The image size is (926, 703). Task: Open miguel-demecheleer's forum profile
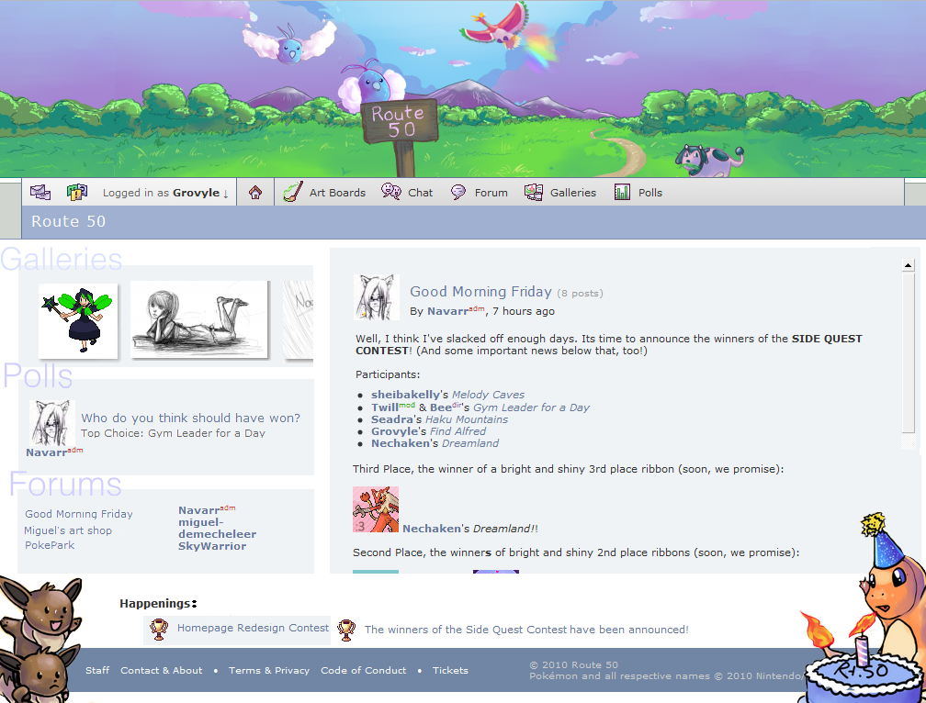[x=218, y=528]
